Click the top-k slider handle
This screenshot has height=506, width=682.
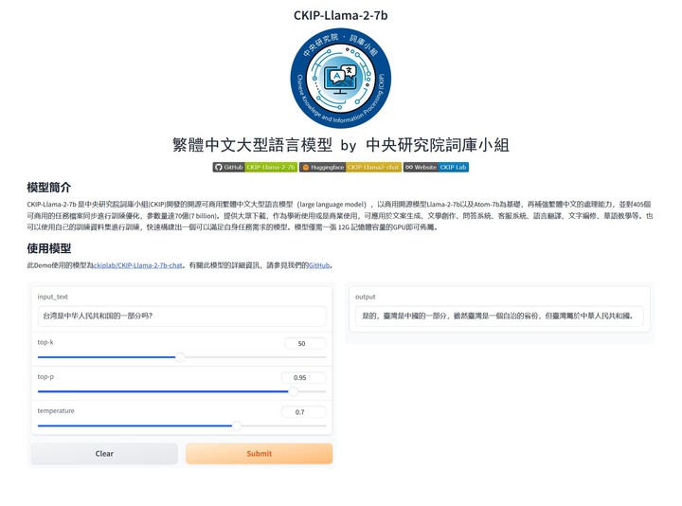click(180, 357)
